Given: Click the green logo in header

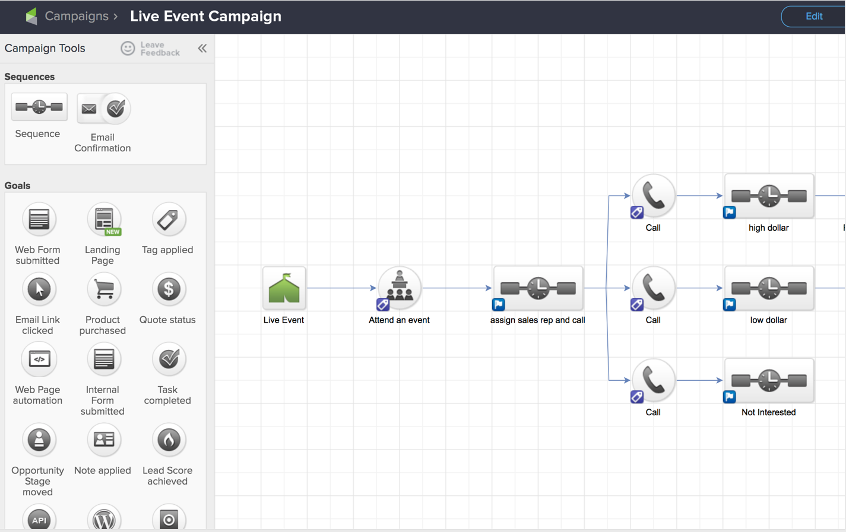Looking at the screenshot, I should (31, 16).
